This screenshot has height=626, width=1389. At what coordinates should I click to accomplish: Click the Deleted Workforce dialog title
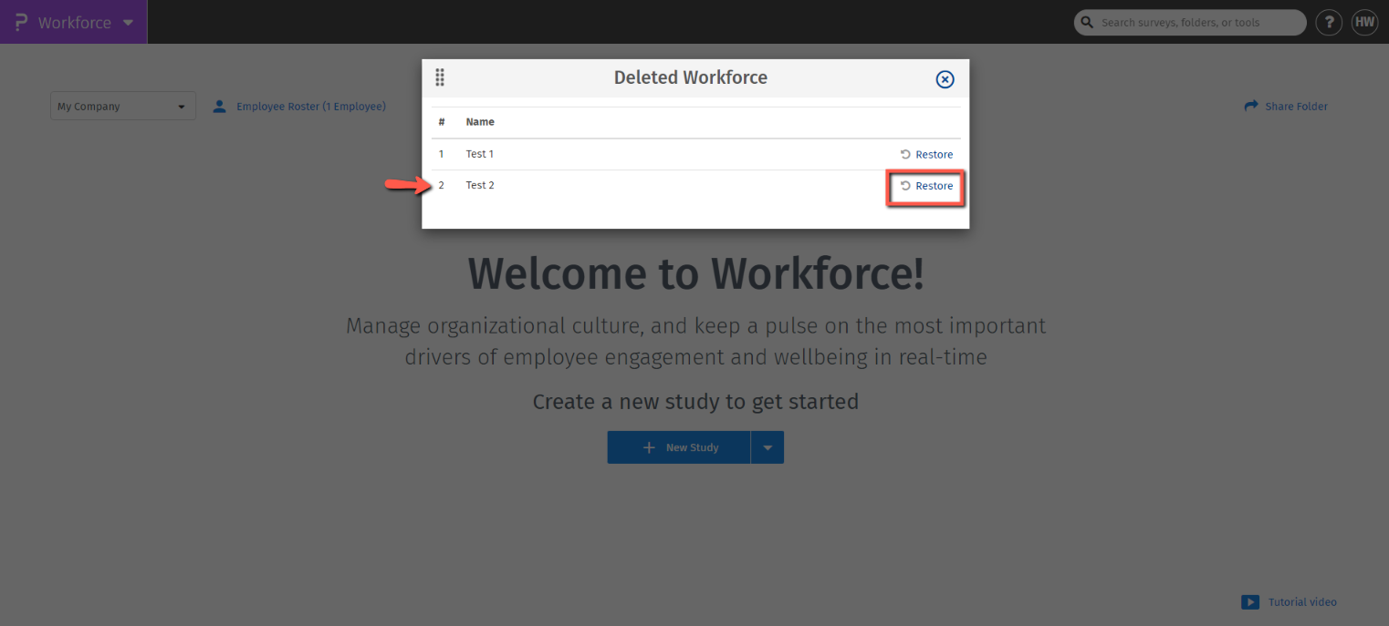pos(691,77)
